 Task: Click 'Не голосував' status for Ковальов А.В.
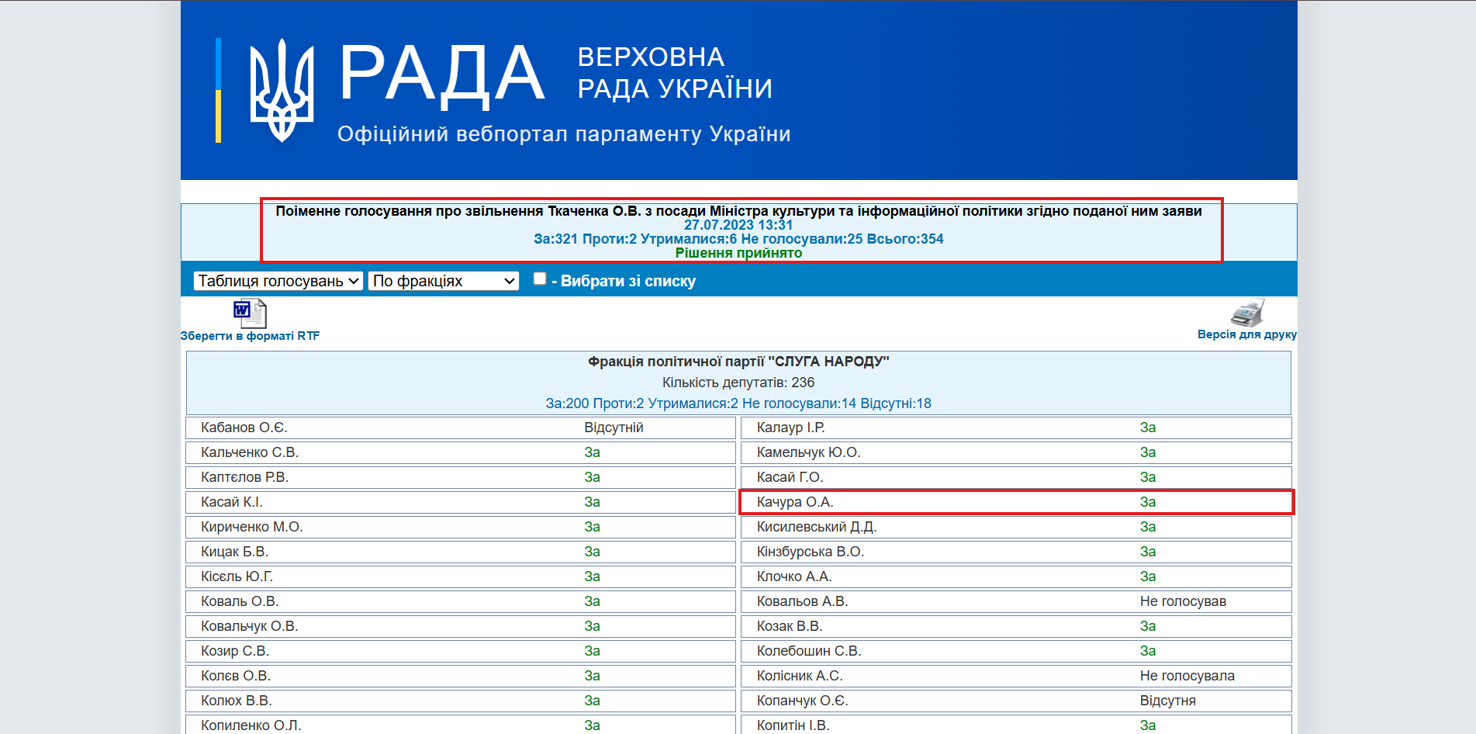[x=1184, y=601]
